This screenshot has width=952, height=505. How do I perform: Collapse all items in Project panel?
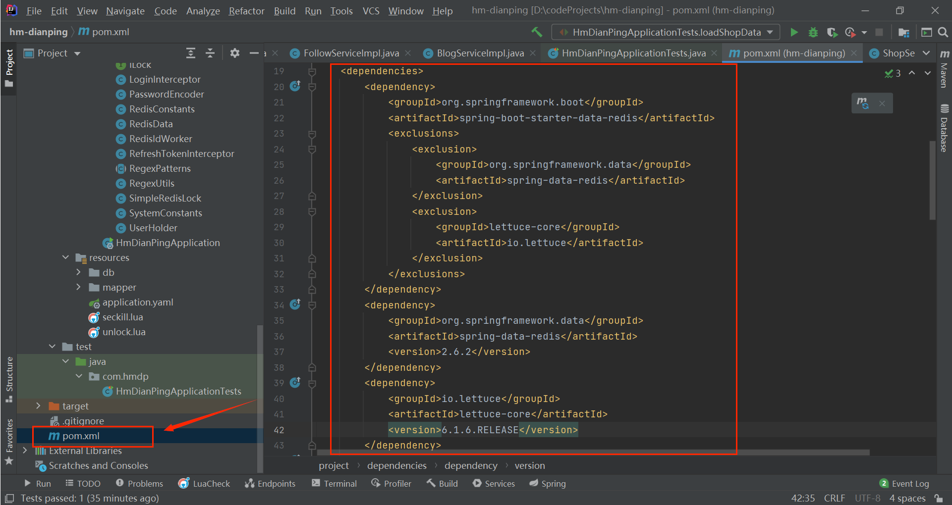(210, 53)
